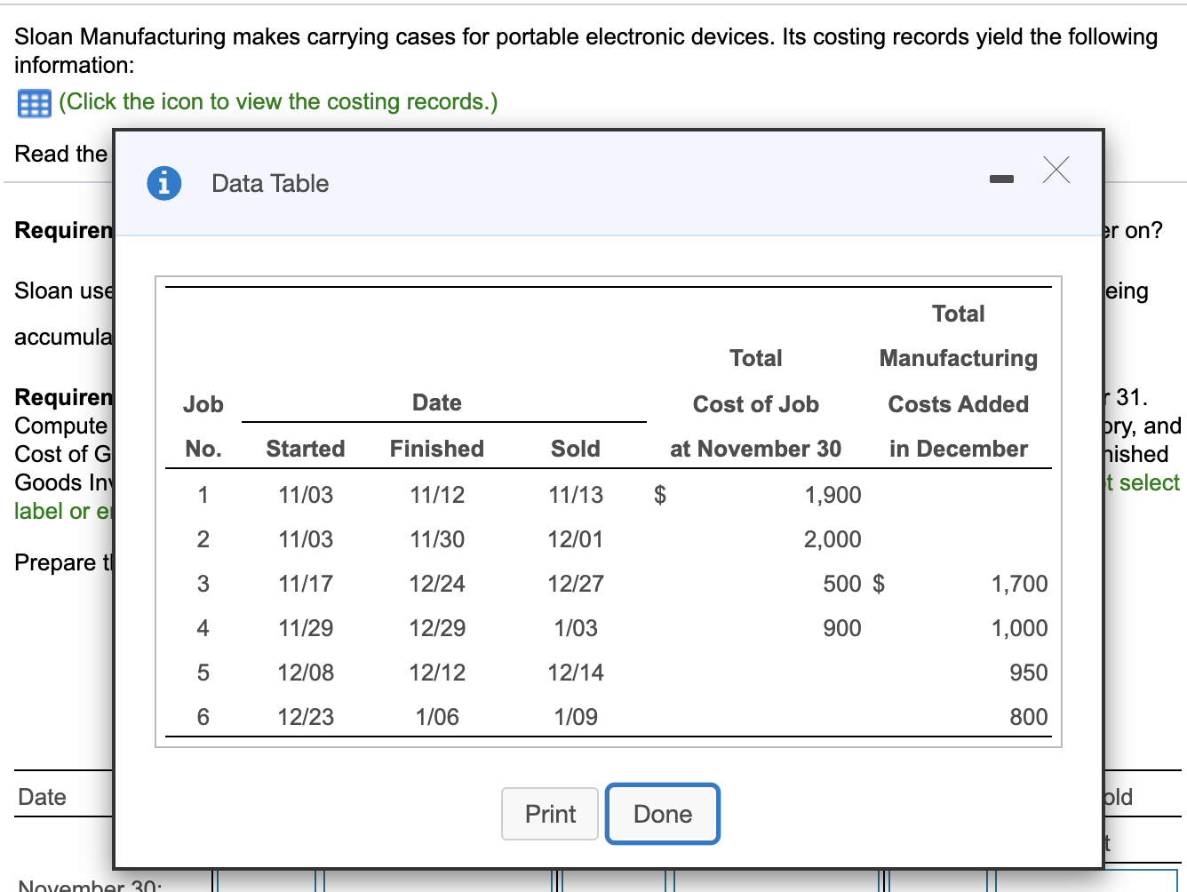Click the 12/27 sold date of Job 3

tap(576, 584)
